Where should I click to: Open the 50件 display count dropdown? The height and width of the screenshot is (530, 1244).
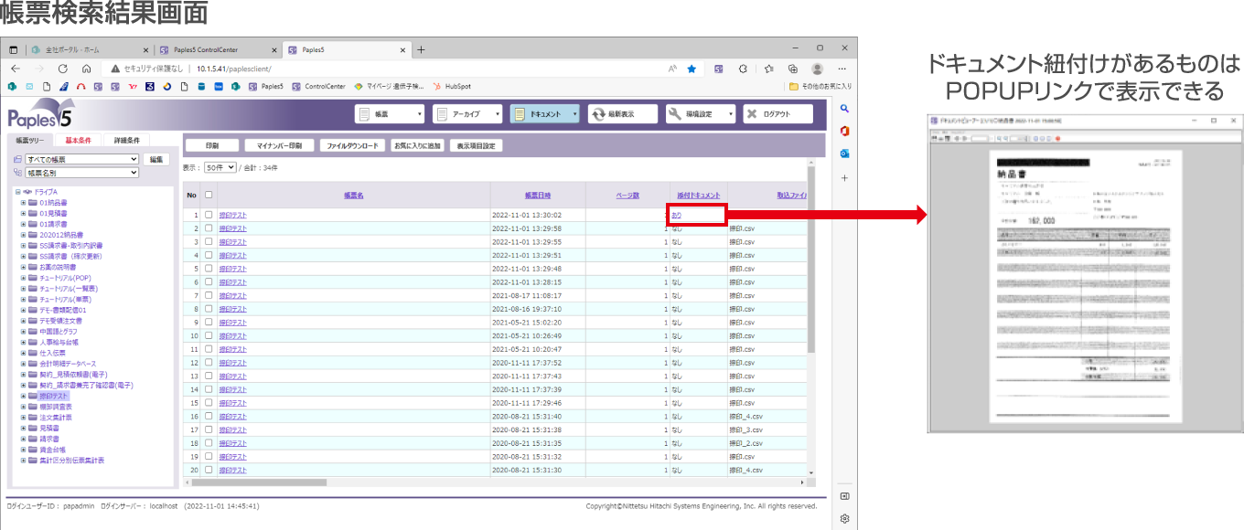point(220,168)
